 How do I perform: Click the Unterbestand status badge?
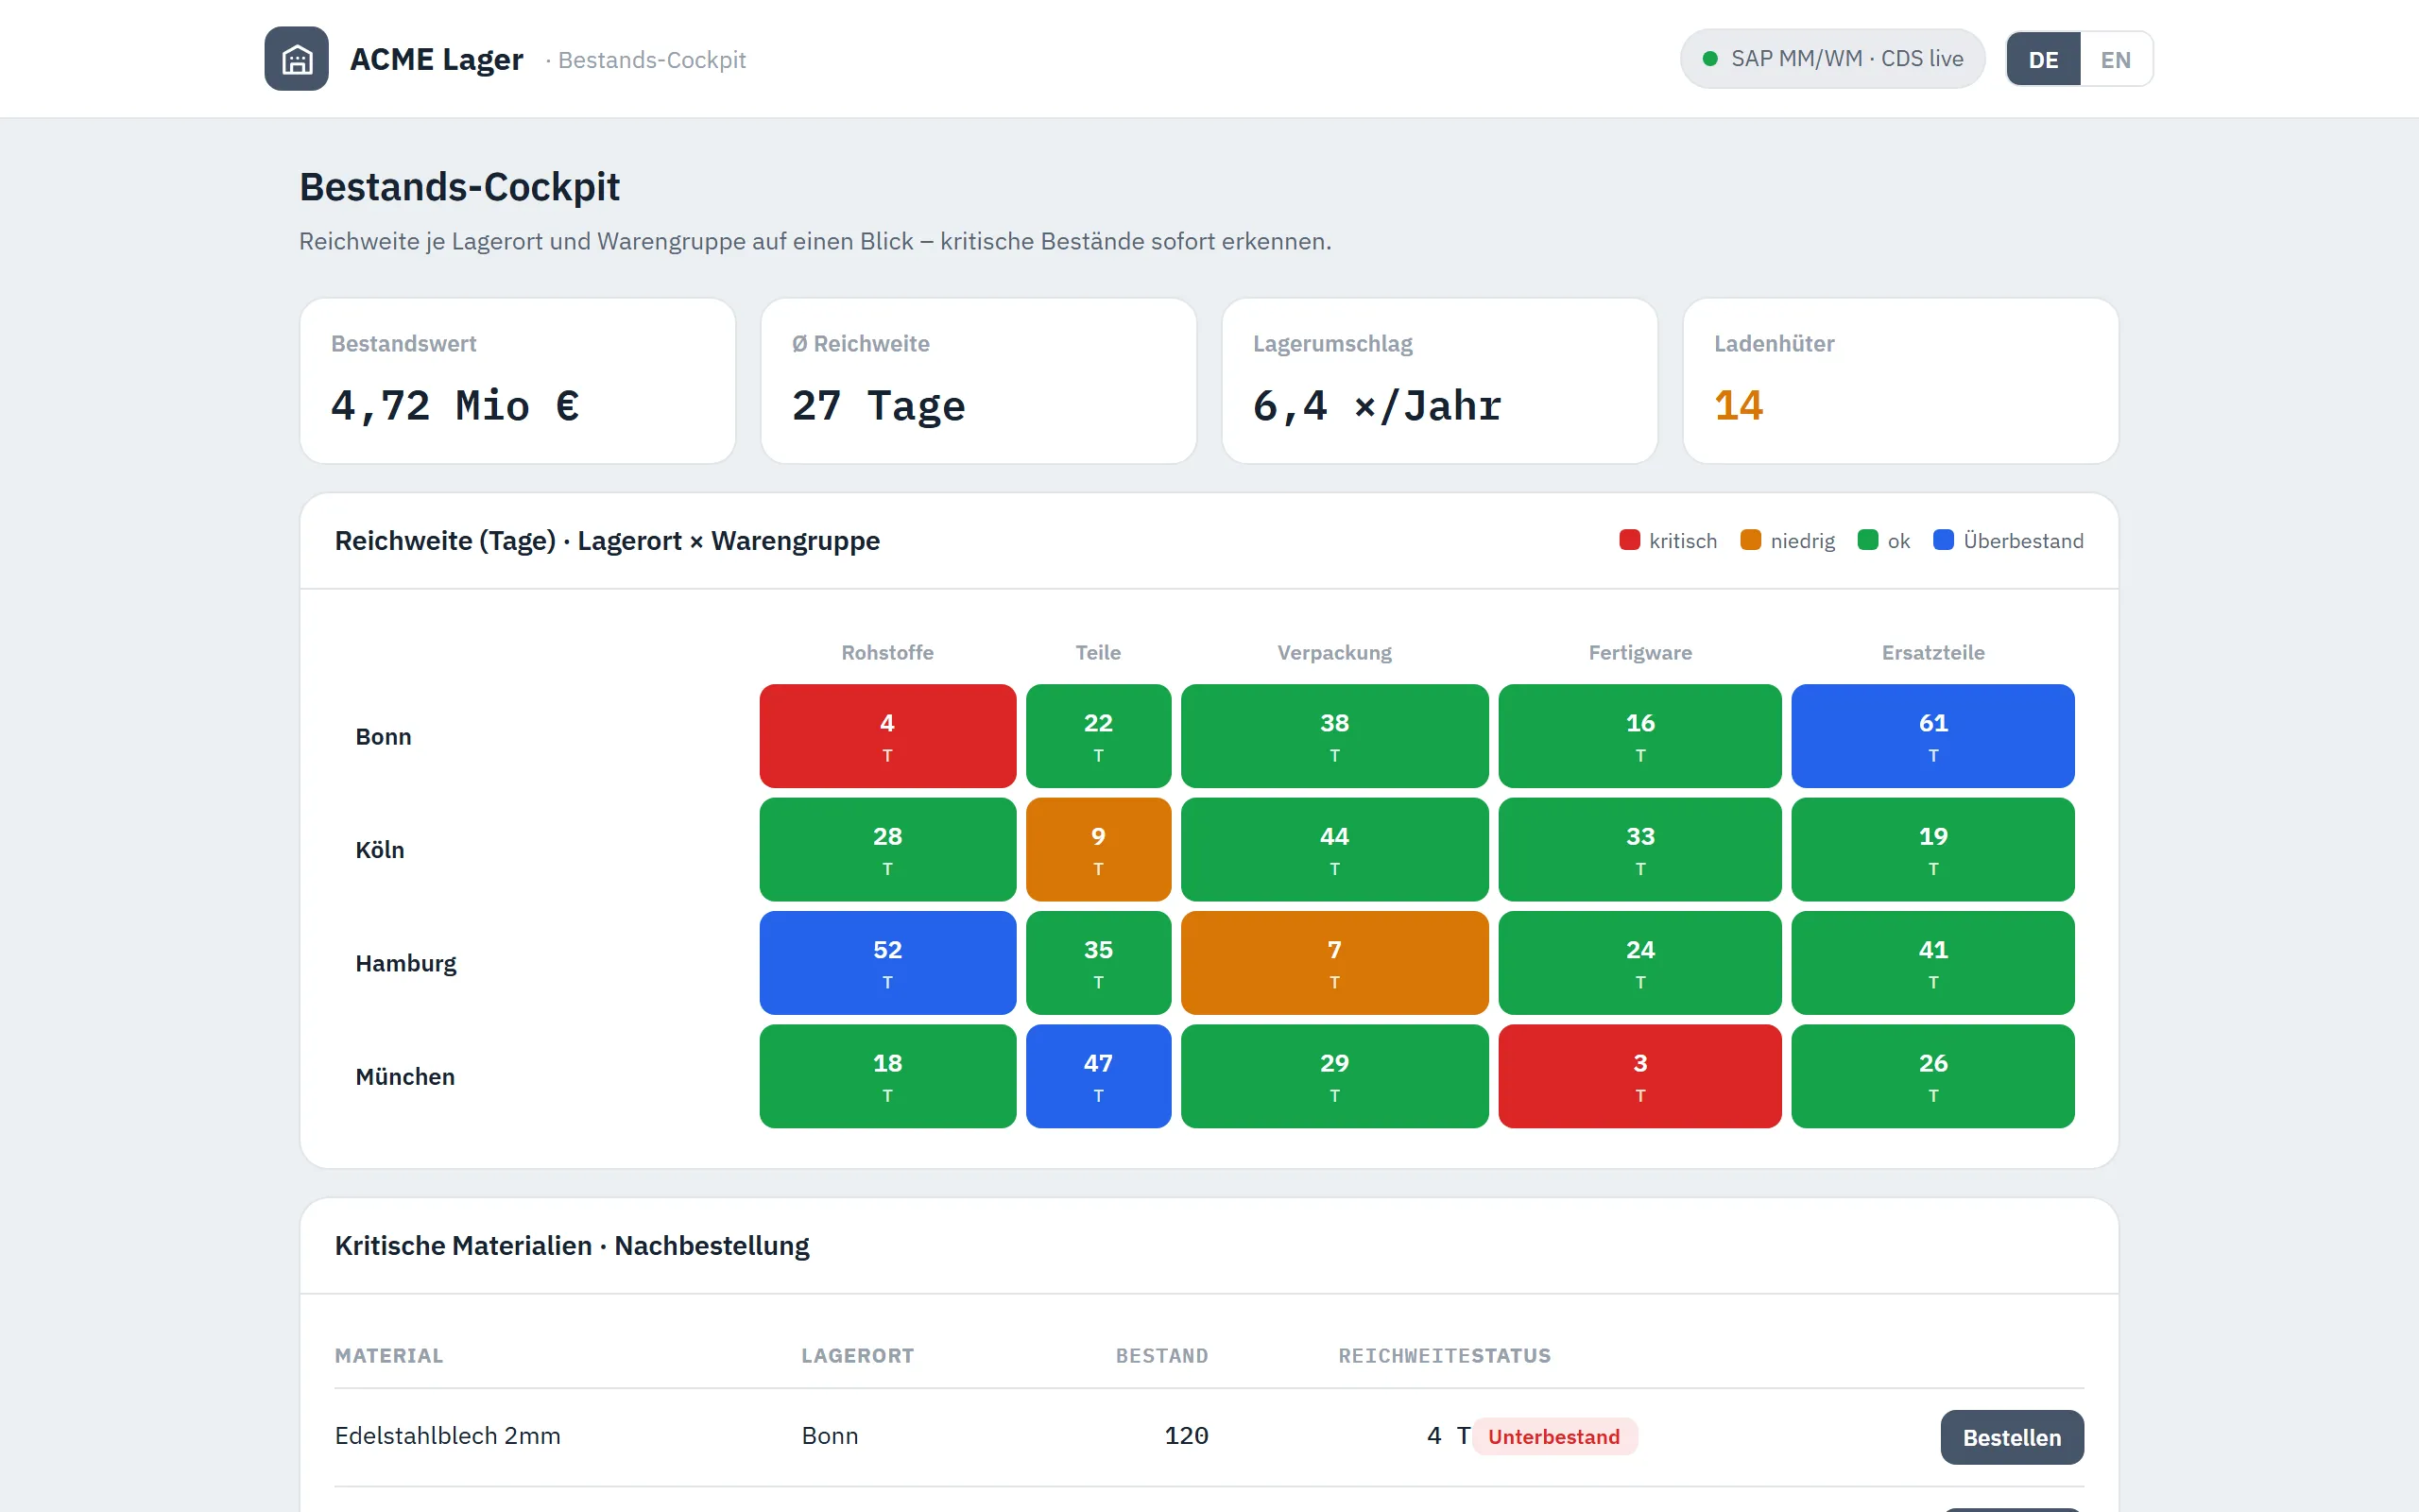pyautogui.click(x=1554, y=1436)
